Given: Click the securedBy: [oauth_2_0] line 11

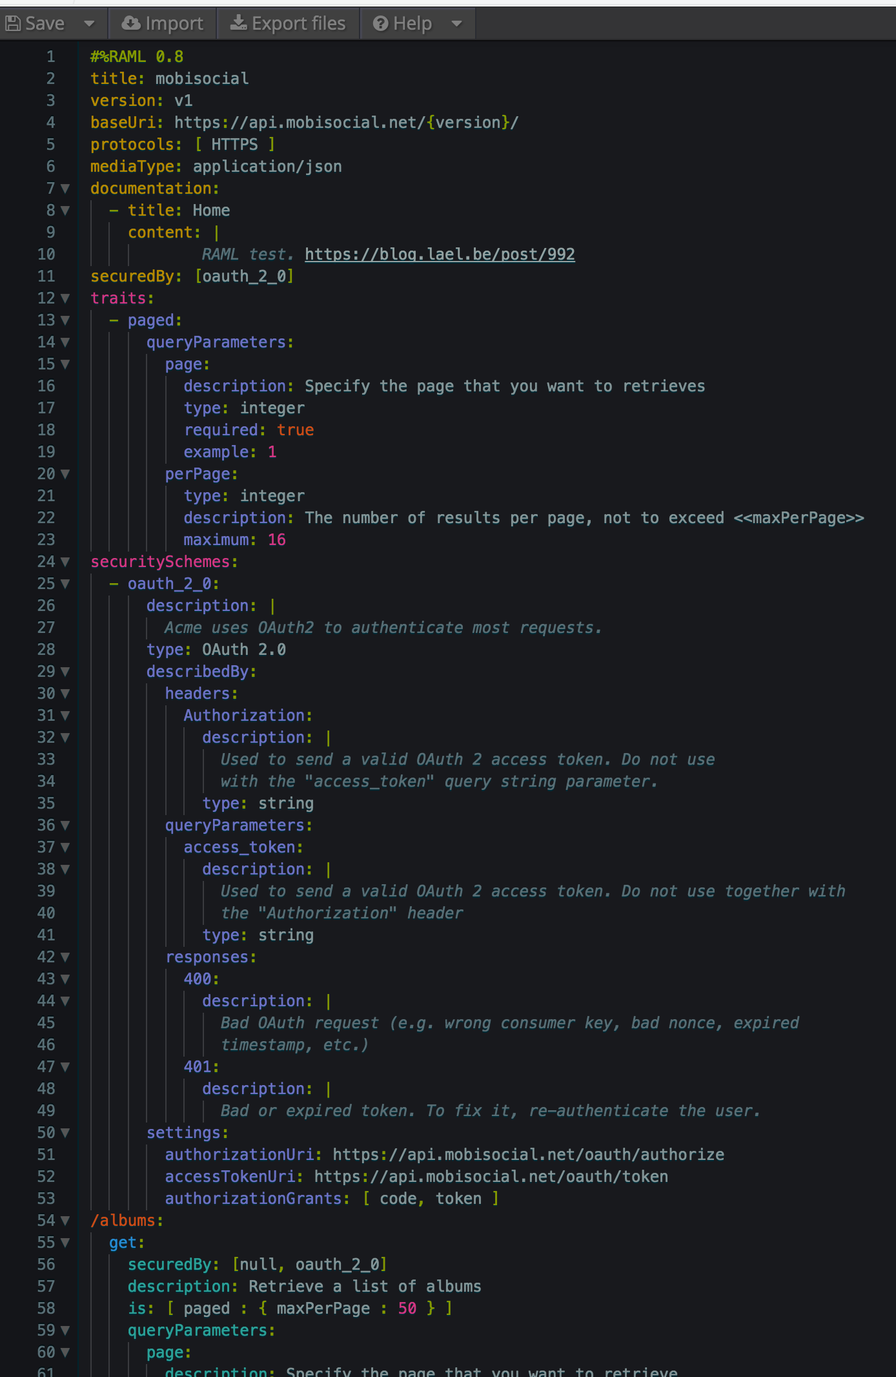Looking at the screenshot, I should tap(192, 276).
